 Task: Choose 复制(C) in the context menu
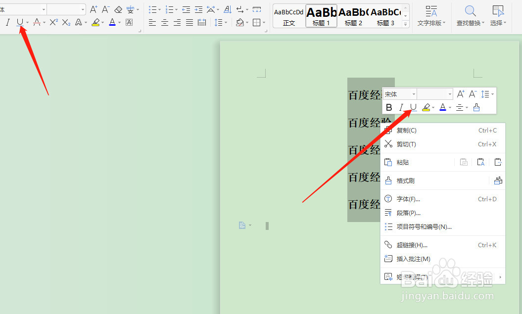(443, 131)
